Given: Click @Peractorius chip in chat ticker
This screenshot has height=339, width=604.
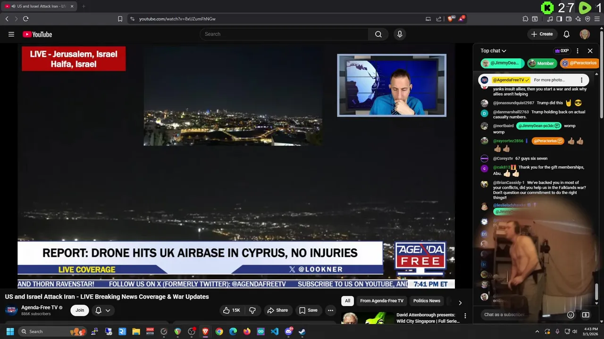Looking at the screenshot, I should click(x=579, y=63).
